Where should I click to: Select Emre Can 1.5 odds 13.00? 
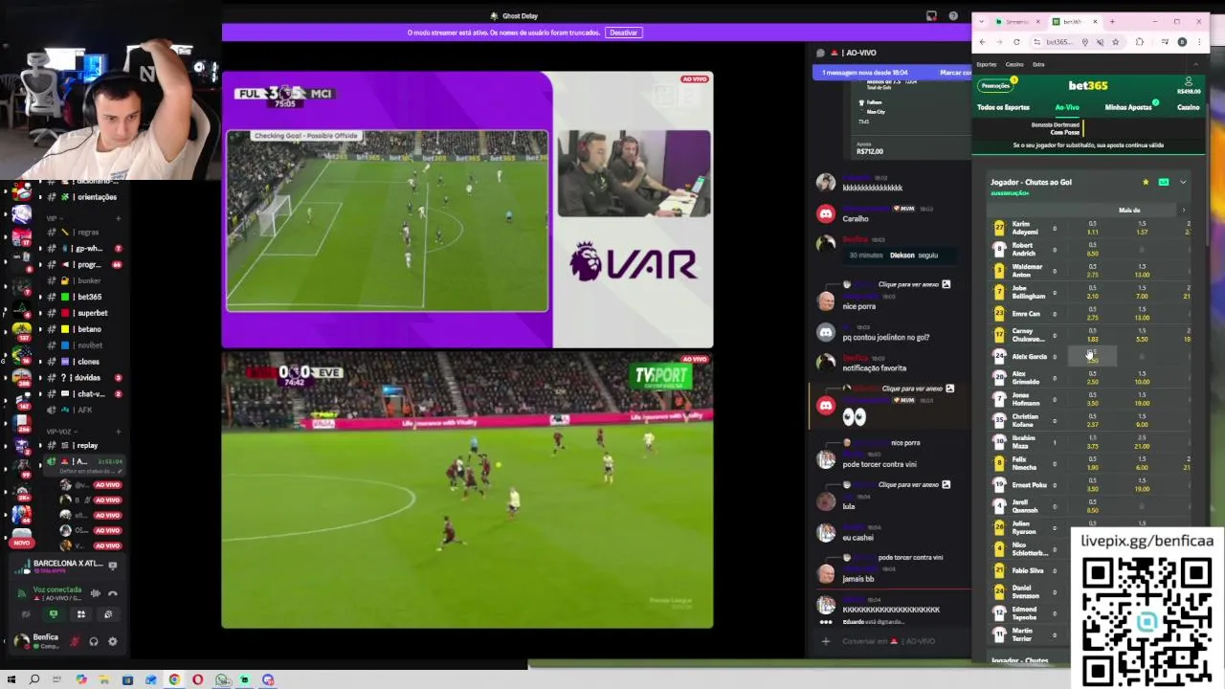[1142, 314]
